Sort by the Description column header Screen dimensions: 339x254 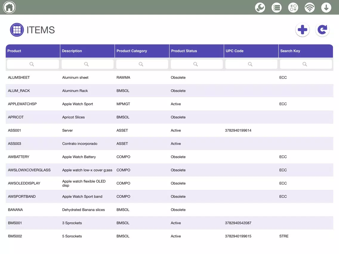[87, 51]
